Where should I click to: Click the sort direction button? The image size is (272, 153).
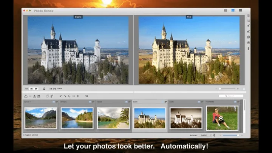tap(214, 135)
